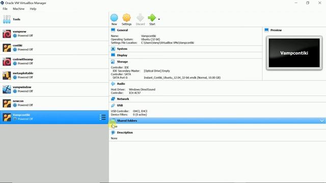This screenshot has height=183, width=326.
Task: Click the Preview panel title
Action: point(276,30)
